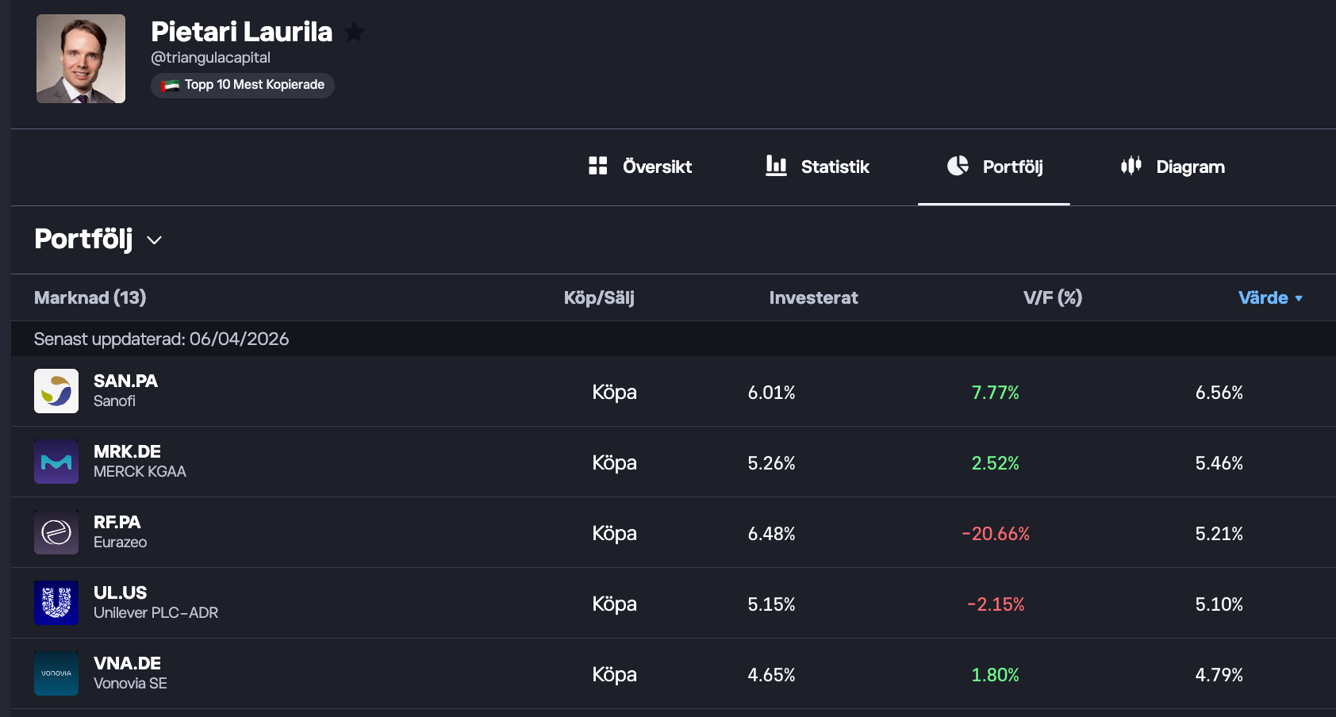The image size is (1336, 717).
Task: Click the Vonovia logo icon
Action: 56,673
